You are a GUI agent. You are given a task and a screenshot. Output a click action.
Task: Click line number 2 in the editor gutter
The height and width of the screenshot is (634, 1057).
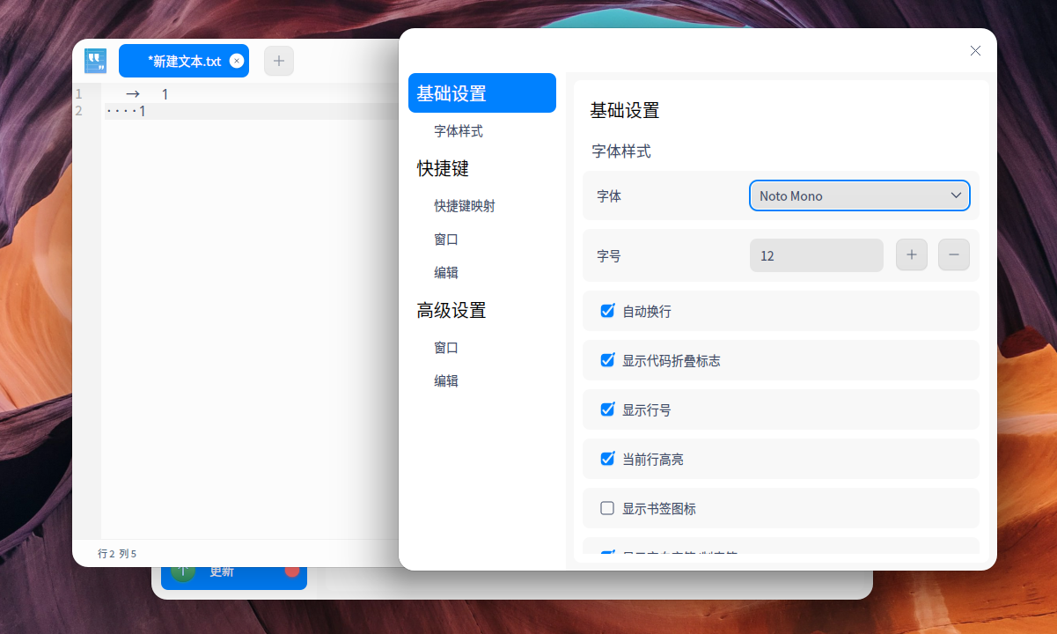(x=78, y=111)
